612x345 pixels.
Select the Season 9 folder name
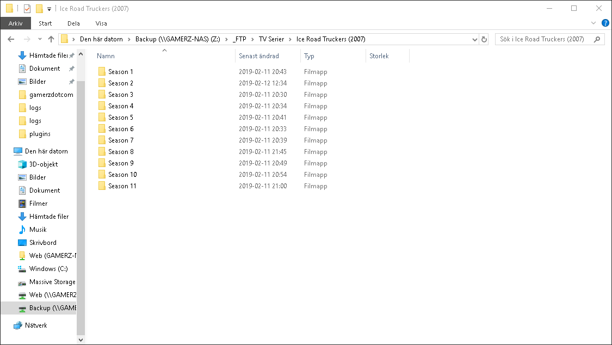121,163
